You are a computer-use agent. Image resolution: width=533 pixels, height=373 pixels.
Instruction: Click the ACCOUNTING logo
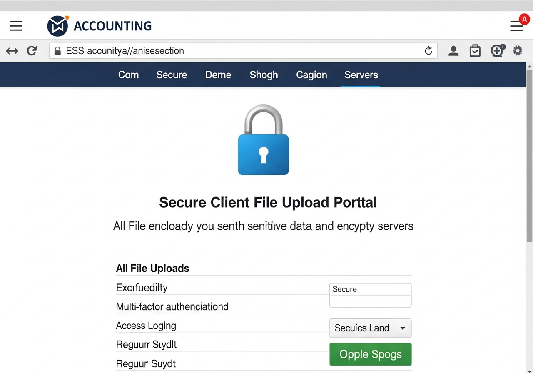tap(99, 25)
